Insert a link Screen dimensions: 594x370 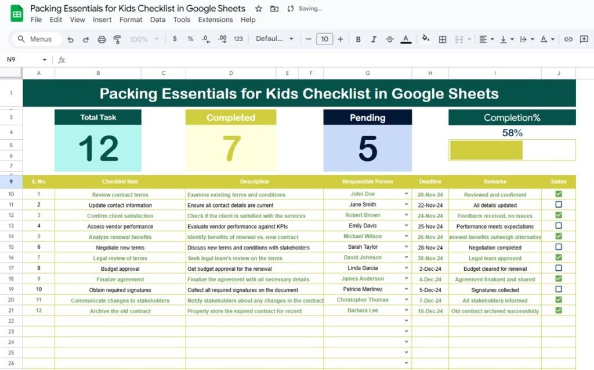click(x=567, y=39)
